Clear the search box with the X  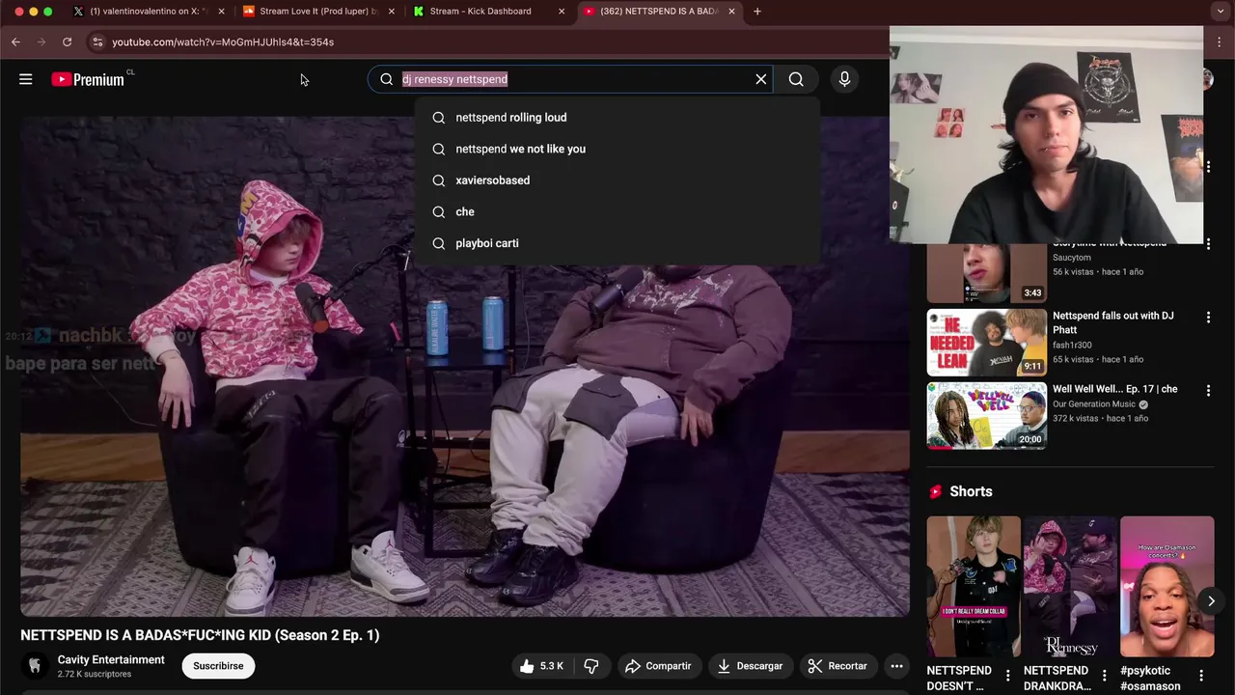pyautogui.click(x=761, y=79)
